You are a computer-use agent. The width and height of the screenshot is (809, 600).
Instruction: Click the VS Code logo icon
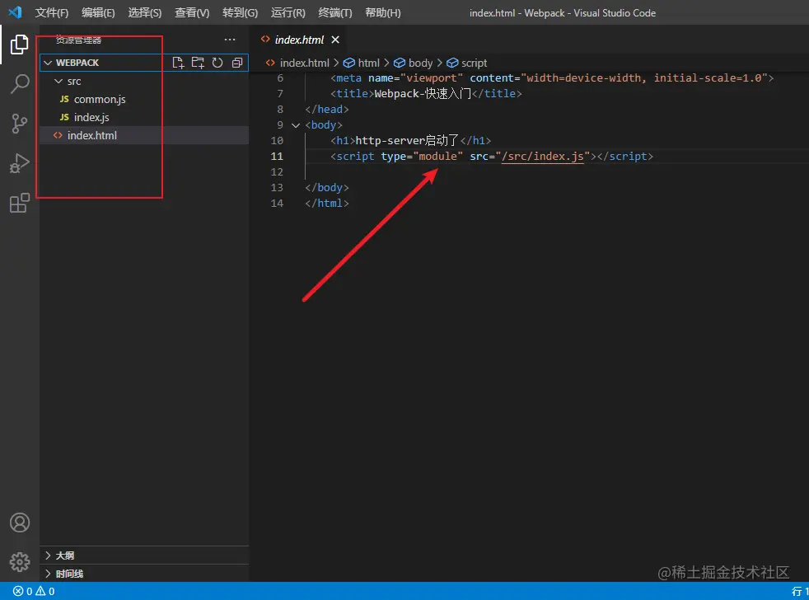16,12
